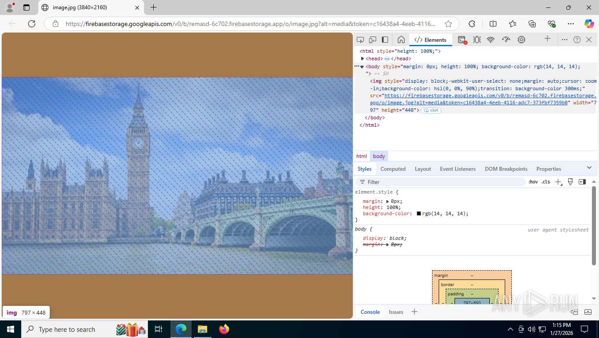Open DevTools help question mark
The height and width of the screenshot is (338, 599).
click(x=577, y=40)
